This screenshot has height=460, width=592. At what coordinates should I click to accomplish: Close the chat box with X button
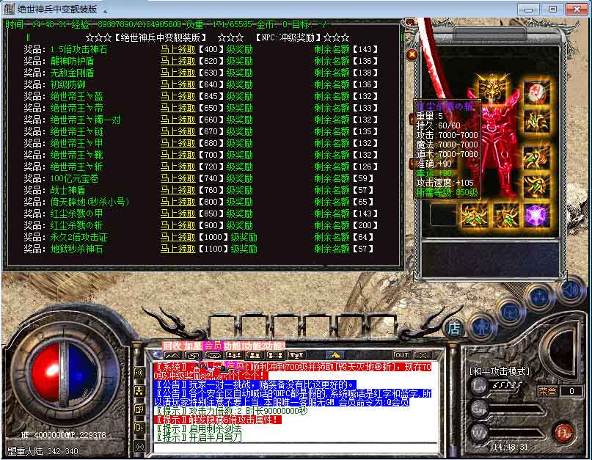click(423, 355)
